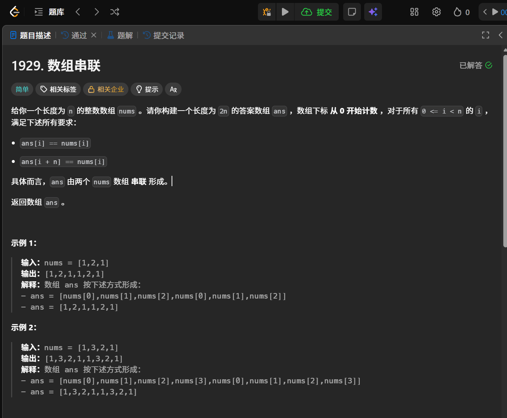Viewport: 507px width, 418px height.
Task: Click the inline code 2n
Action: point(224,111)
